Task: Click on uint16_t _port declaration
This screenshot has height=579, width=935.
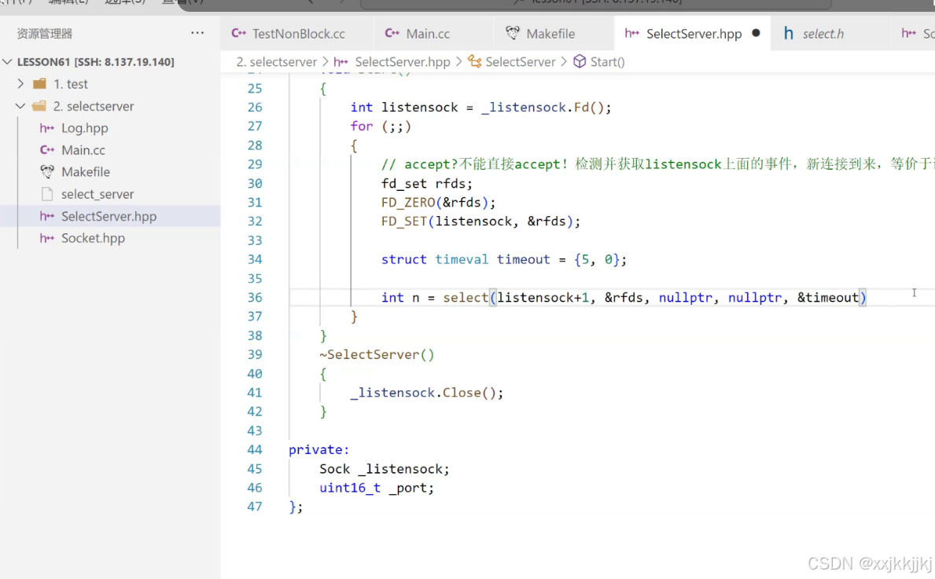Action: 377,488
